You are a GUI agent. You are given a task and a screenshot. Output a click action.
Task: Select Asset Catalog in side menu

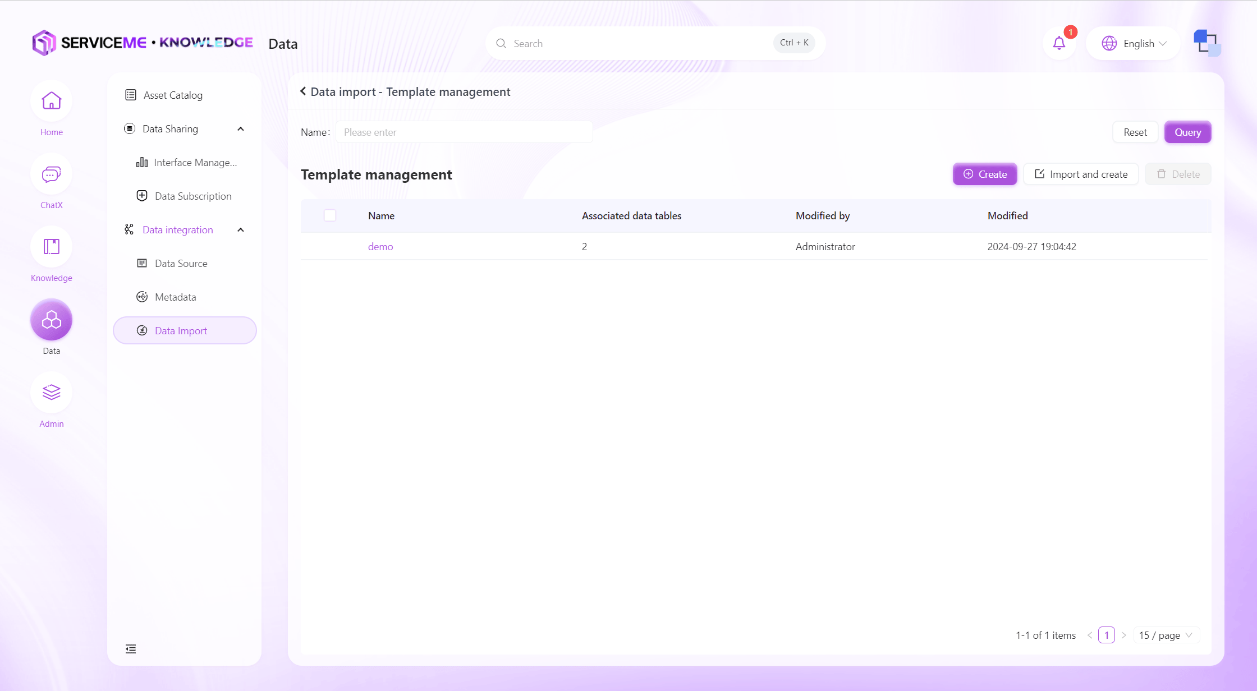pyautogui.click(x=173, y=95)
